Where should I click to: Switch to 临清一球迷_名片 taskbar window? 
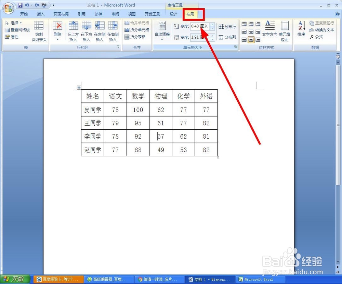pos(159,279)
